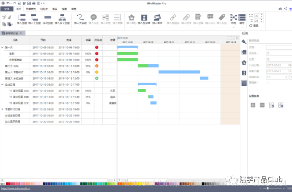
Task: Click the Insert Subtopic (插入子主题) icon
Action: tap(34, 17)
